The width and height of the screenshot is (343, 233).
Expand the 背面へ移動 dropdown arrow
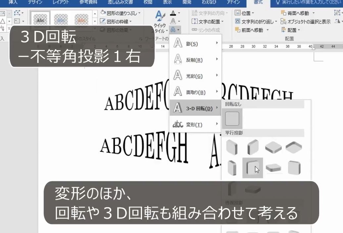coord(314,13)
